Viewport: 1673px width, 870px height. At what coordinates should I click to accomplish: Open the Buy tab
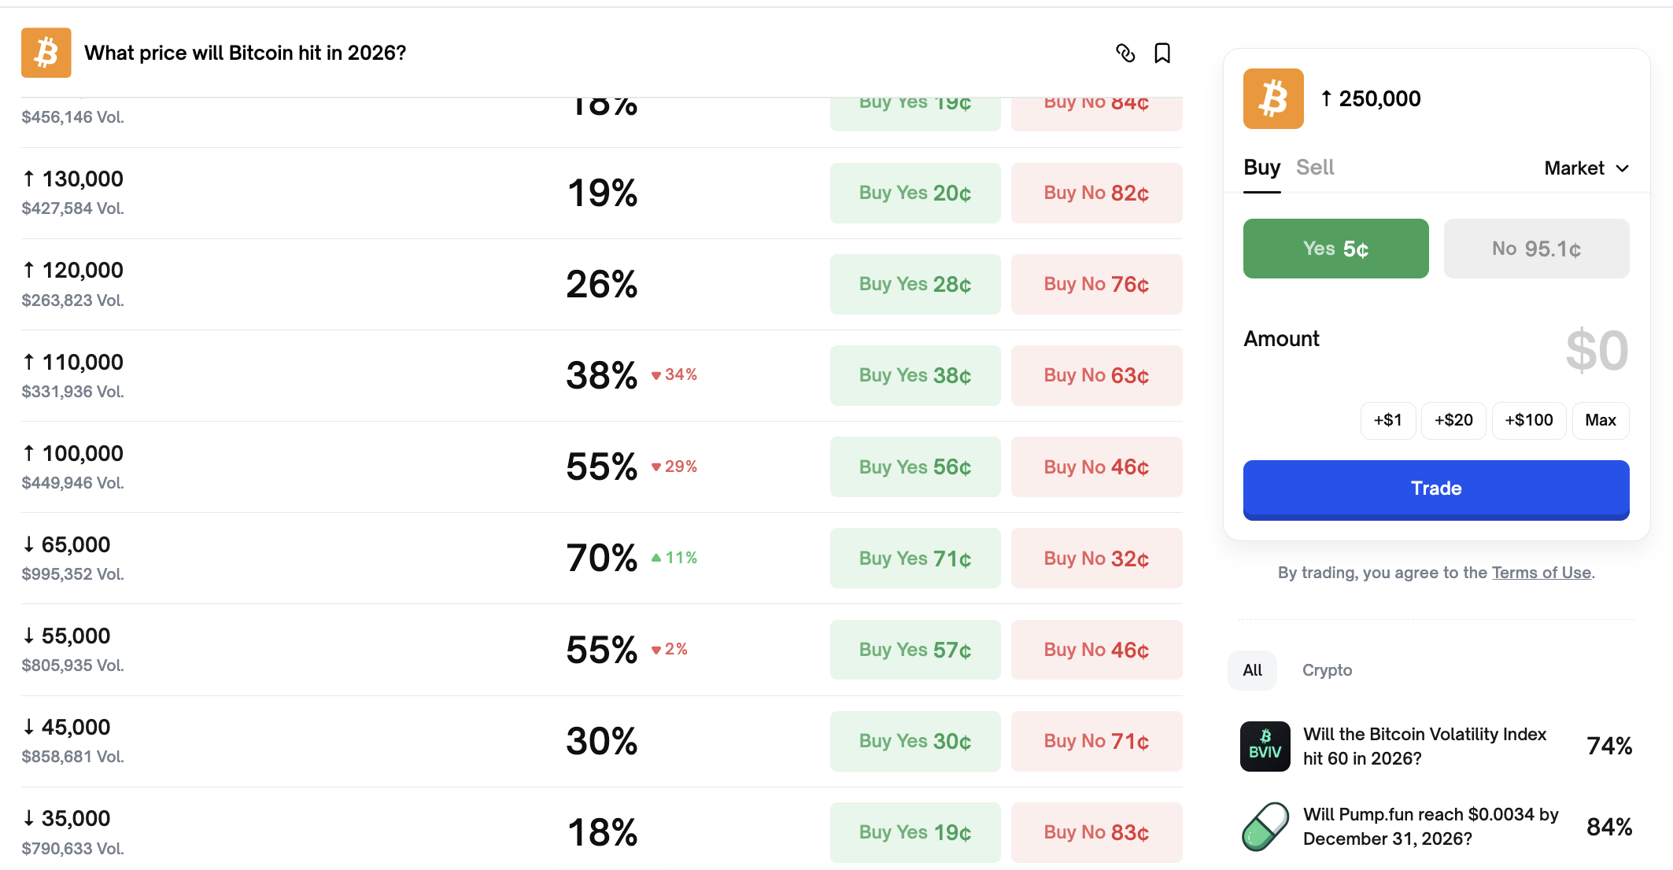1261,167
